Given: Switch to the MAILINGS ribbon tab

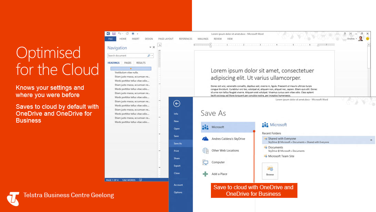Looking at the screenshot, I should 203,39.
